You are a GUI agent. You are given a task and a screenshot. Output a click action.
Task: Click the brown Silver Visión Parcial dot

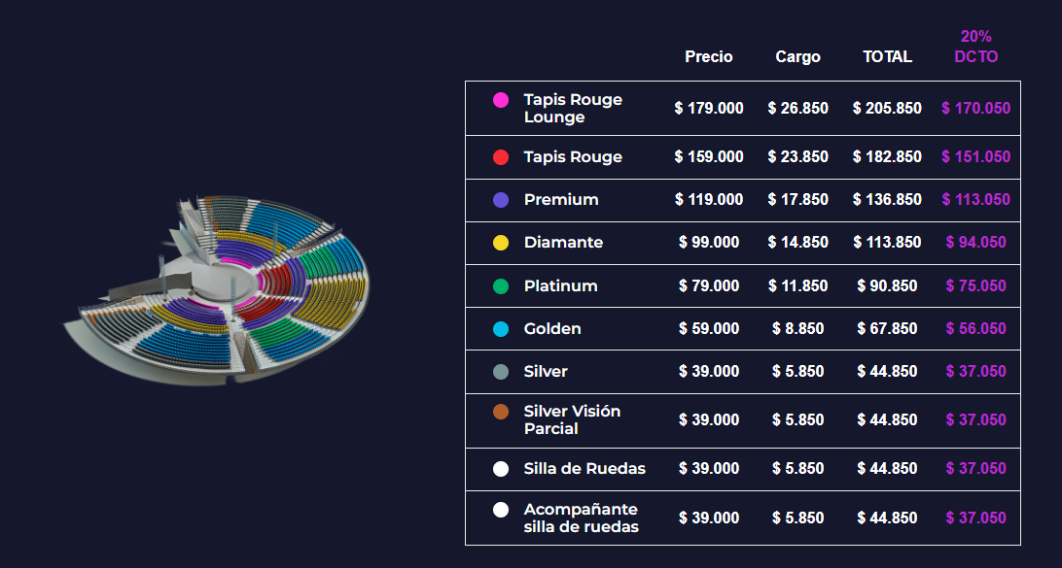(501, 412)
